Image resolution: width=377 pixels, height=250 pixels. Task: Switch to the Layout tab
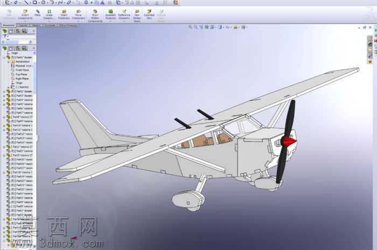pos(23,25)
